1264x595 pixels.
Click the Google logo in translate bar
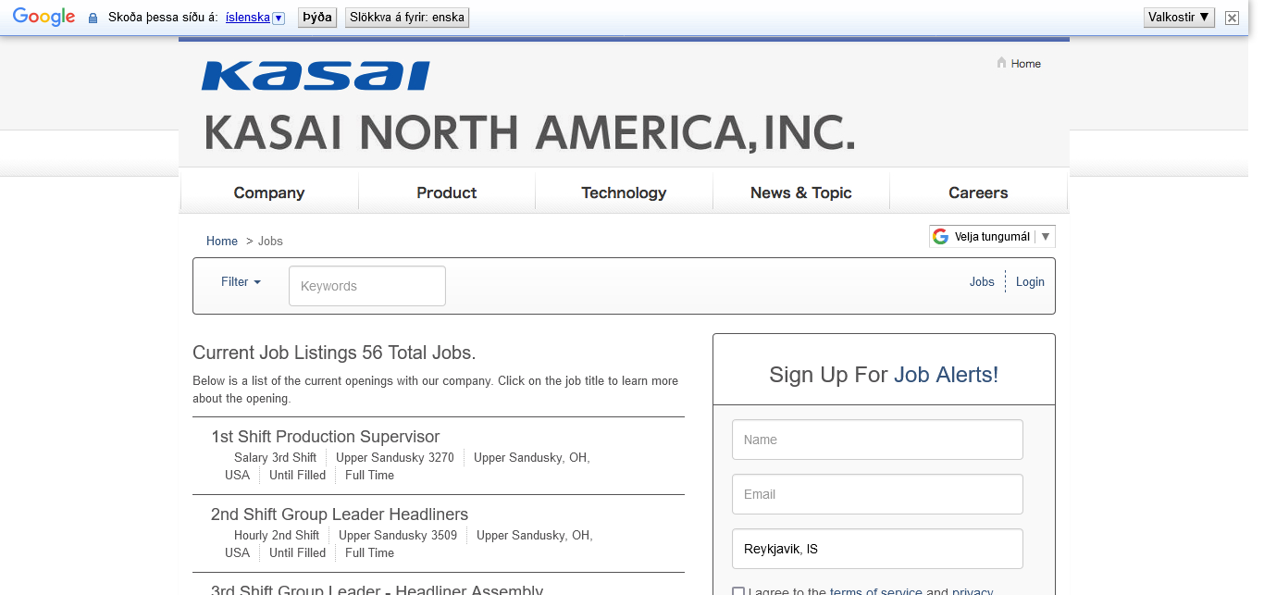(x=43, y=17)
